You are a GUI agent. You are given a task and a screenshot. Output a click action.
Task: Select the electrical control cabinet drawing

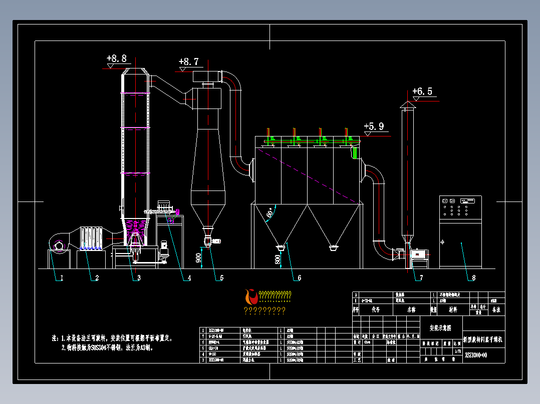click(460, 231)
